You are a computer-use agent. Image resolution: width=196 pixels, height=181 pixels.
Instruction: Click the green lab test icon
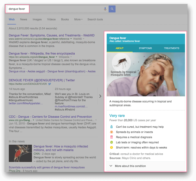(112, 142)
